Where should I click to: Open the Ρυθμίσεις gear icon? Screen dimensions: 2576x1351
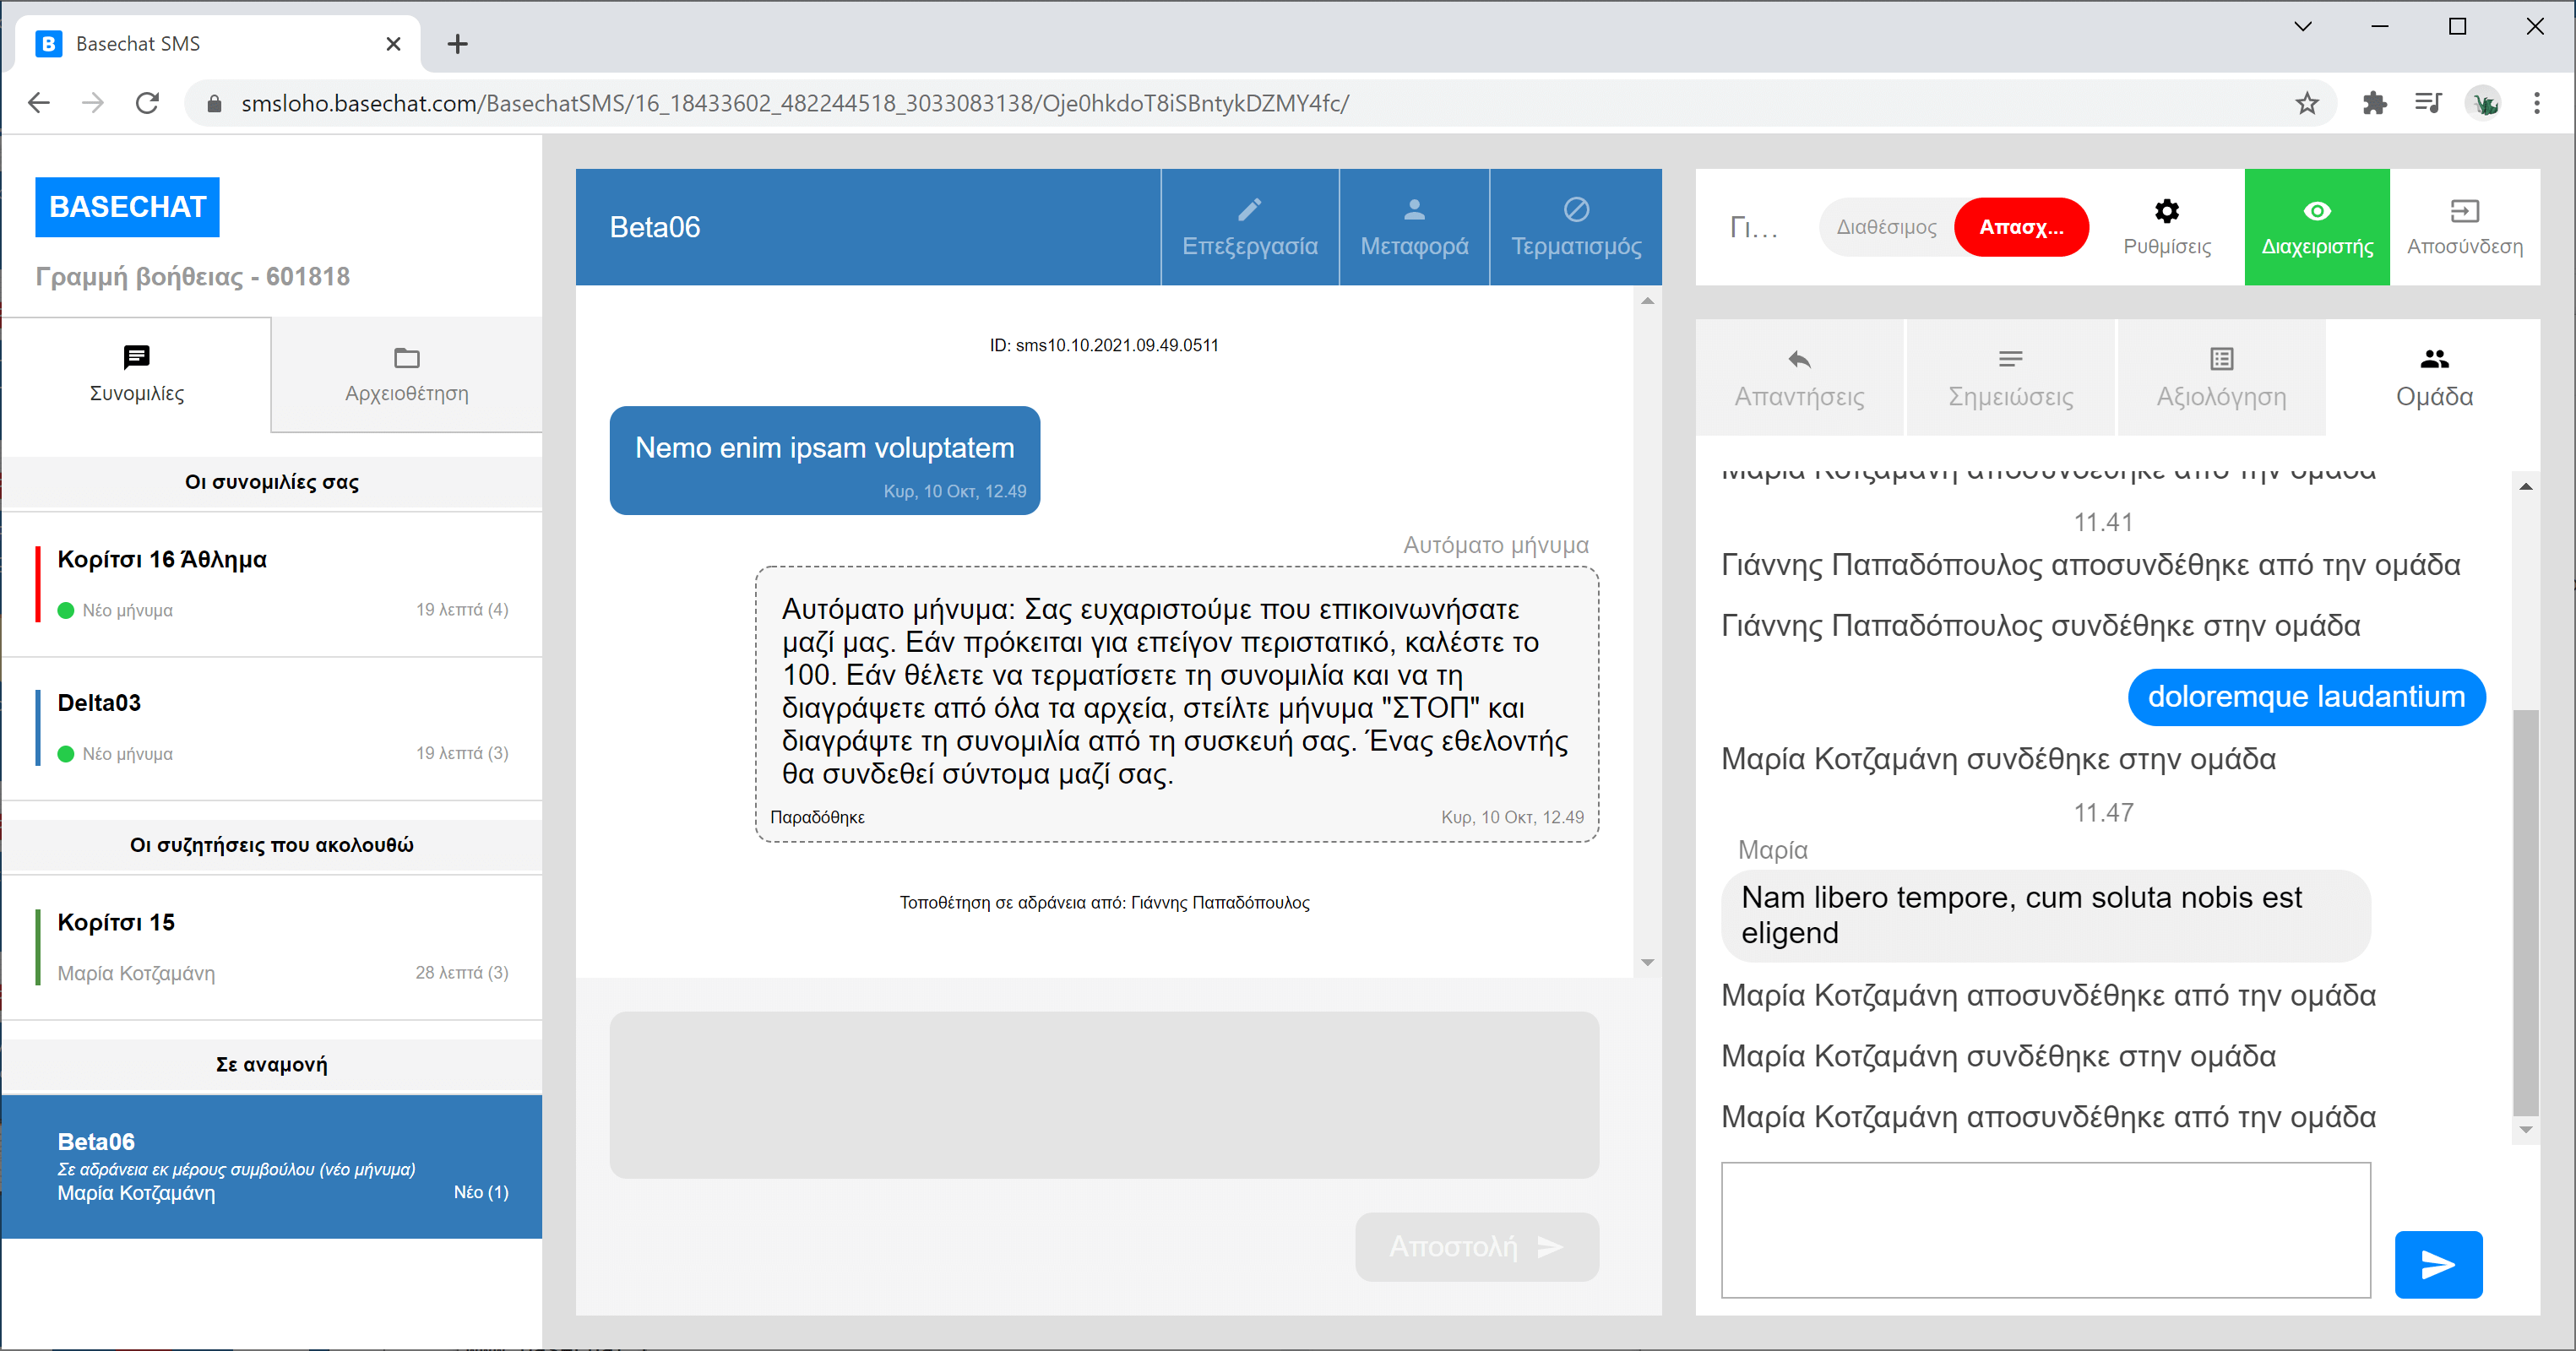point(2166,212)
